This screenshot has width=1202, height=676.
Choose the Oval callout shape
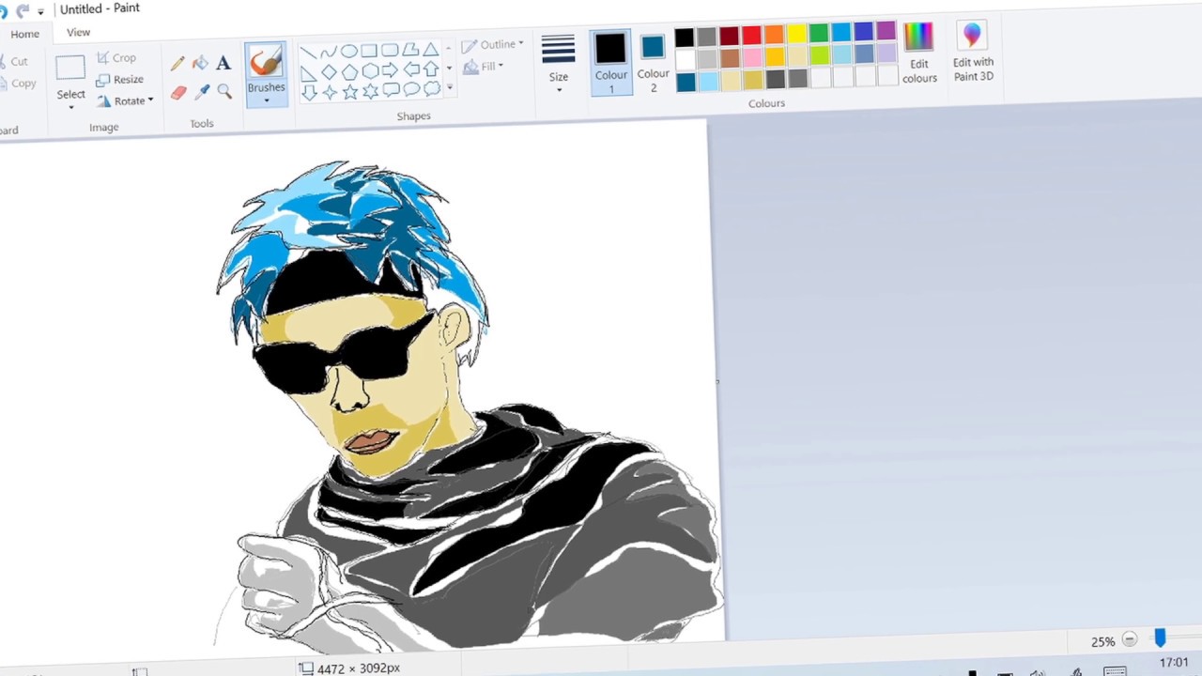point(411,89)
